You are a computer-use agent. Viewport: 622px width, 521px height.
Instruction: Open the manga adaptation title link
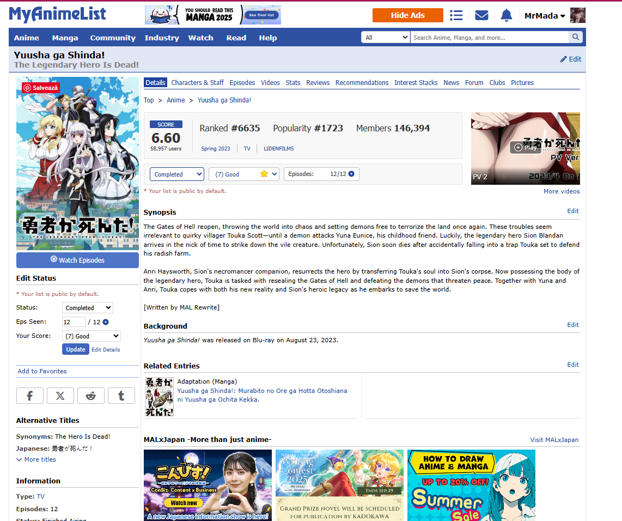pyautogui.click(x=262, y=395)
